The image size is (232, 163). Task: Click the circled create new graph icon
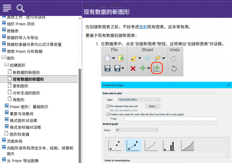point(157,68)
